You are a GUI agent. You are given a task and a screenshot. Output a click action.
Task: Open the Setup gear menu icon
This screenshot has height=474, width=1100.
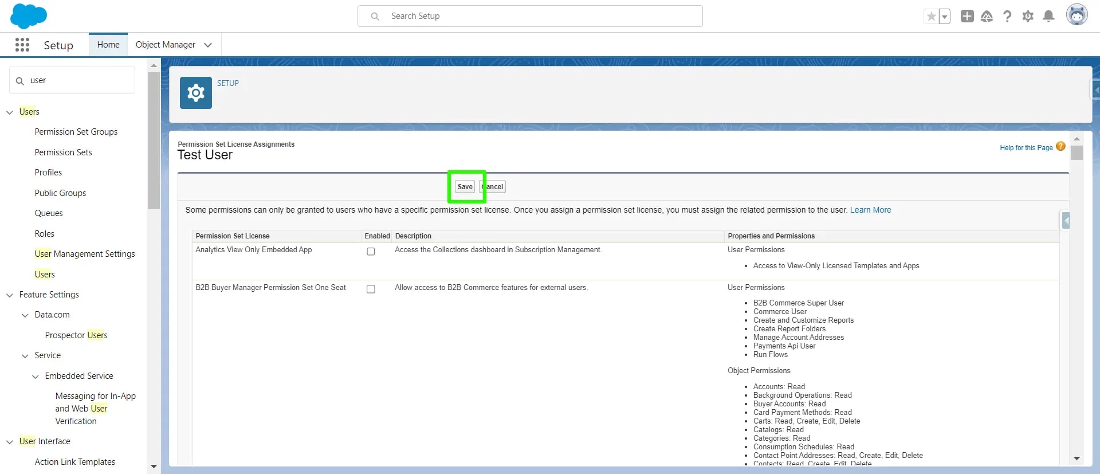pyautogui.click(x=1028, y=17)
